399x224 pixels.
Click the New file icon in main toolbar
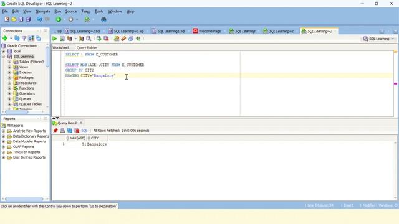[7, 19]
